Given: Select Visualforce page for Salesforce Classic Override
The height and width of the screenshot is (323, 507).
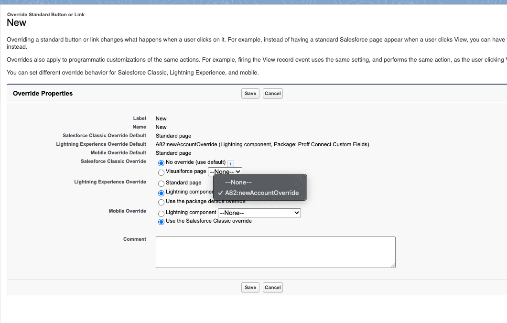Looking at the screenshot, I should (x=161, y=172).
